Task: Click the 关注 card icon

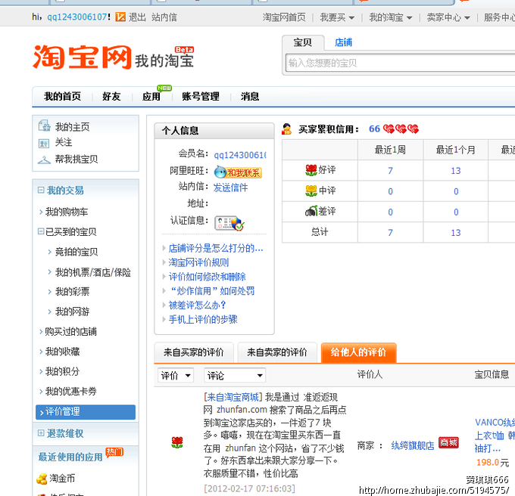Action: pyautogui.click(x=44, y=143)
